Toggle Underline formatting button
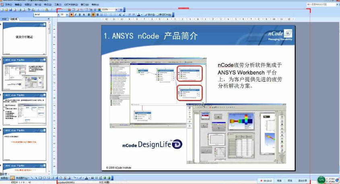The height and width of the screenshot is (184, 340). [x=79, y=14]
